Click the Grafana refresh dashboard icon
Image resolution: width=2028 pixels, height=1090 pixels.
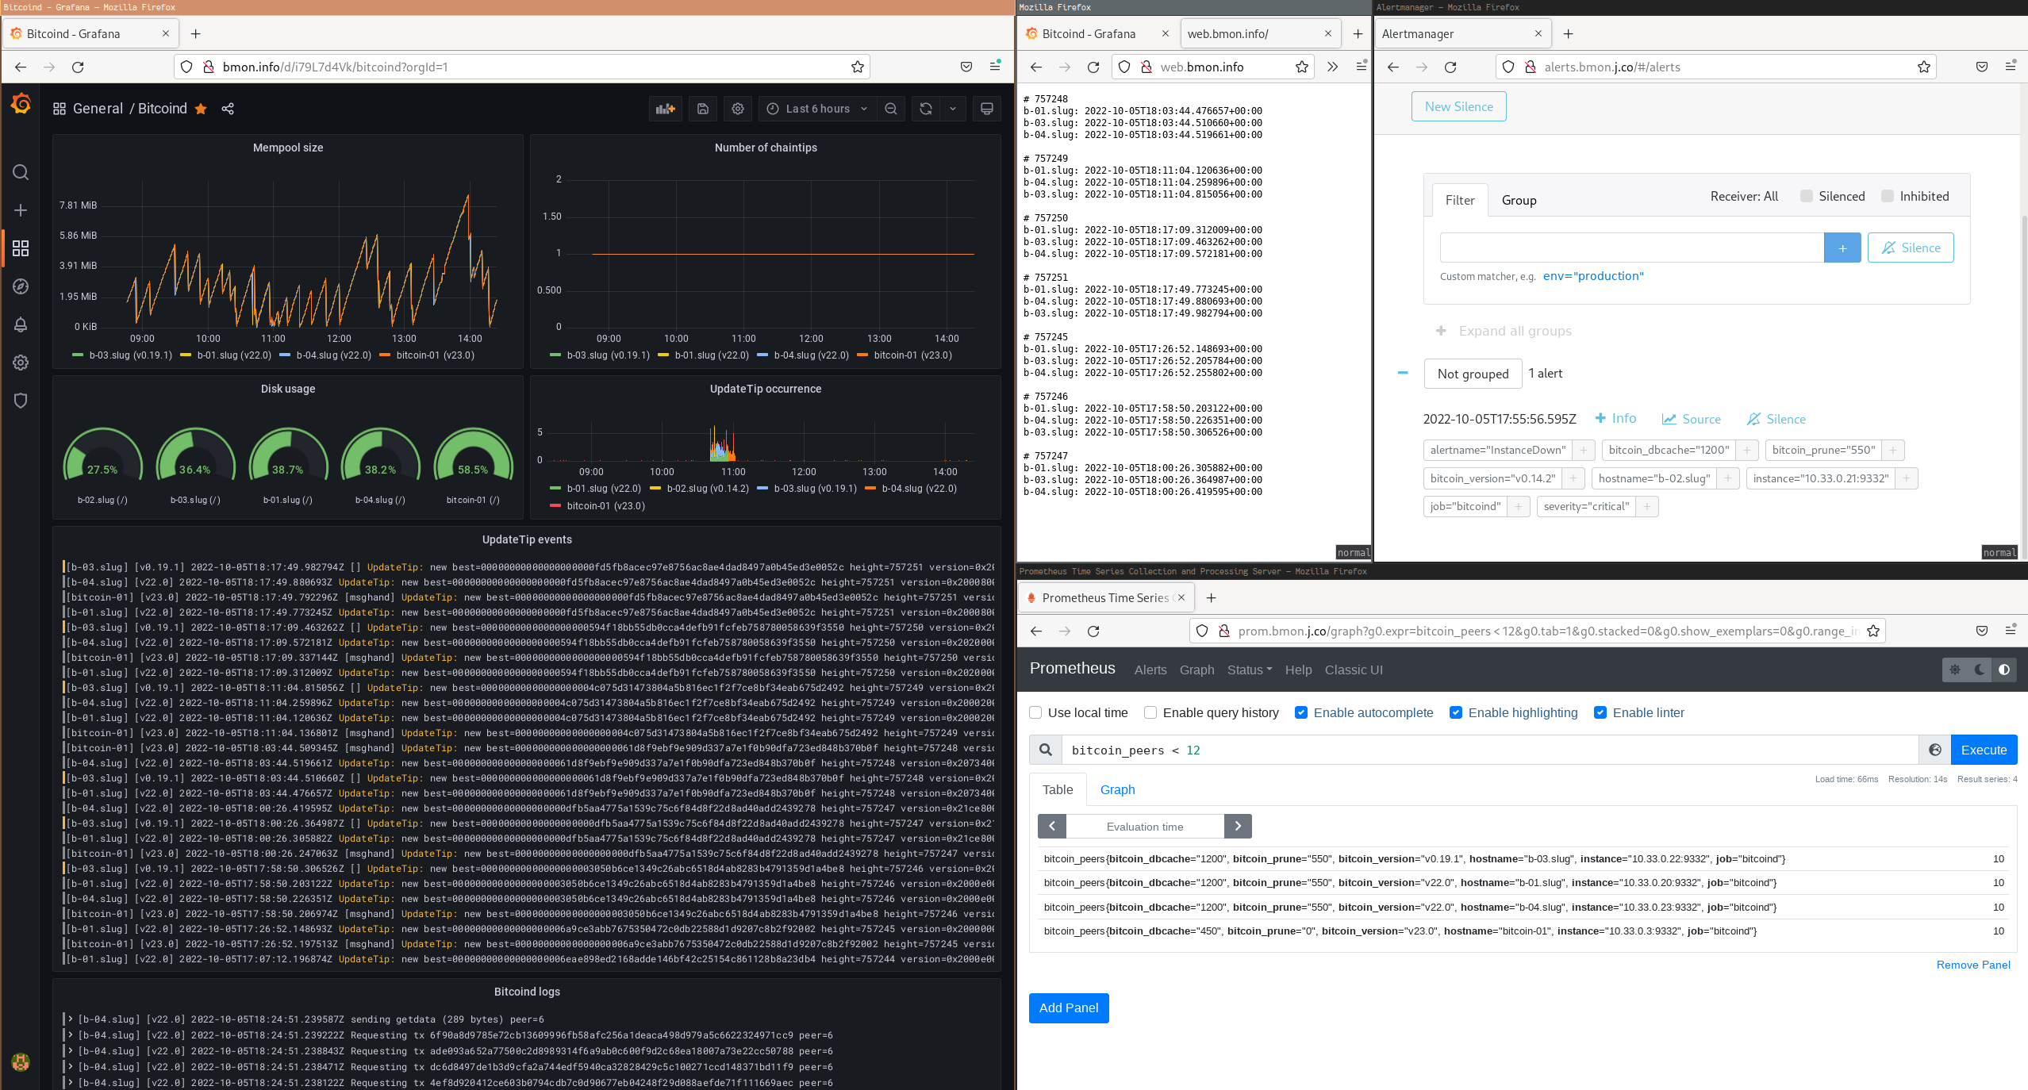pos(926,109)
